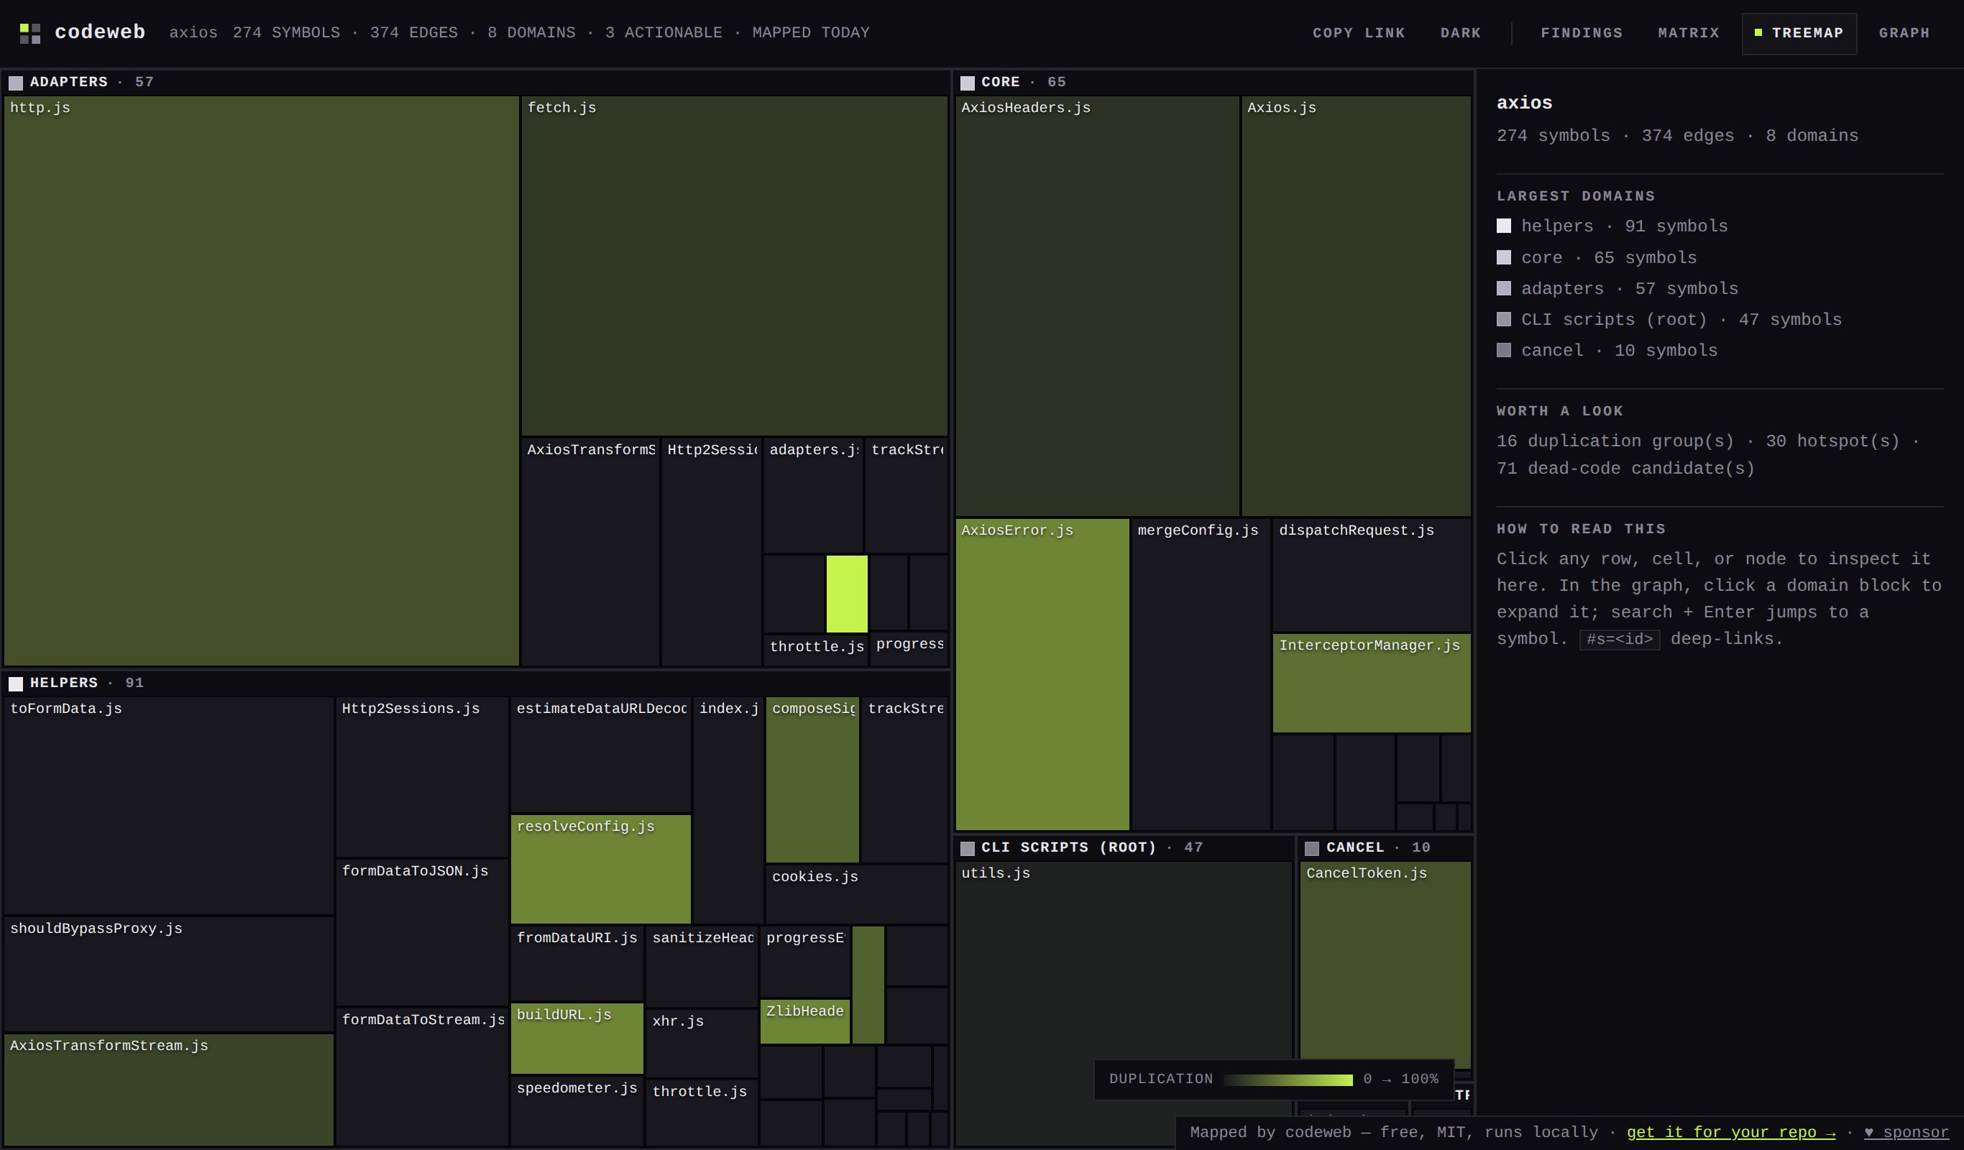The width and height of the screenshot is (1964, 1150).
Task: Select the buildURL.js cell
Action: (577, 1038)
